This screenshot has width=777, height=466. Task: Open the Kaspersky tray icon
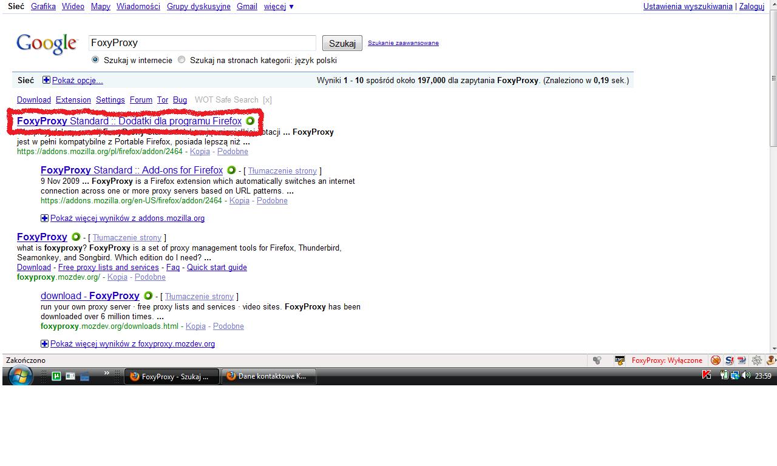coord(706,376)
